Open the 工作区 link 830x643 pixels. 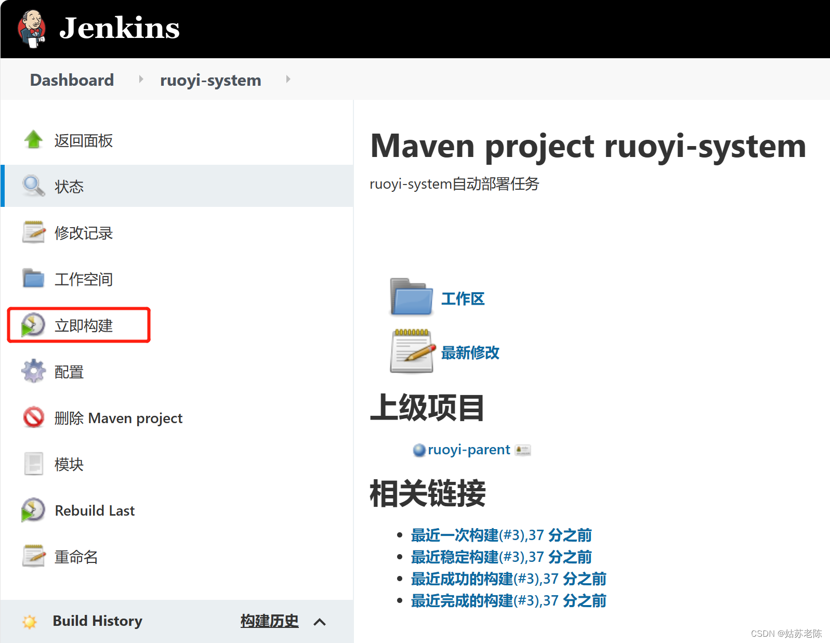pos(463,299)
